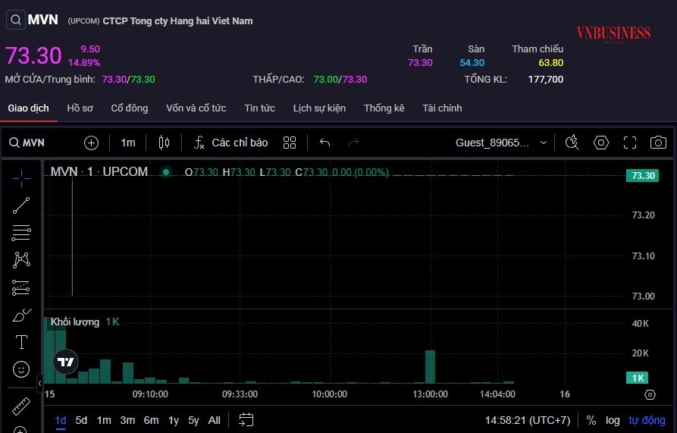The image size is (677, 433).
Task: Open symbol search in chart toolbar
Action: [x=27, y=143]
